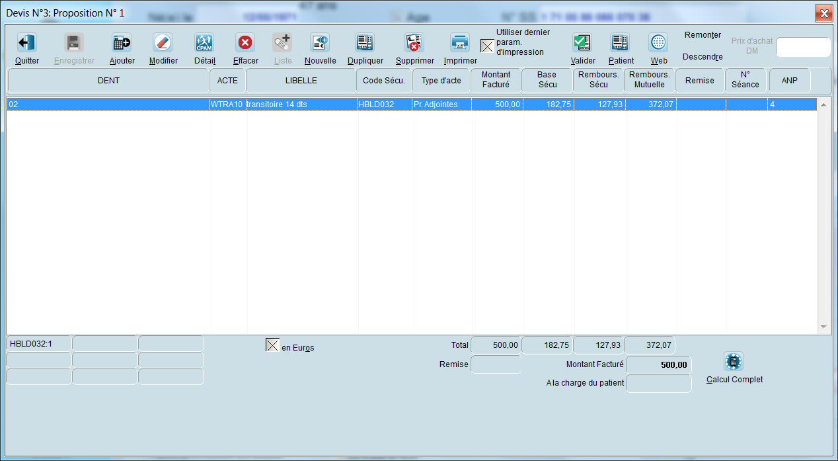Click Descendre to move line down
The height and width of the screenshot is (461, 838).
click(x=703, y=57)
